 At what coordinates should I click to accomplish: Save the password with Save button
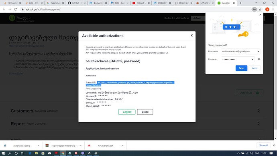pos(241,68)
